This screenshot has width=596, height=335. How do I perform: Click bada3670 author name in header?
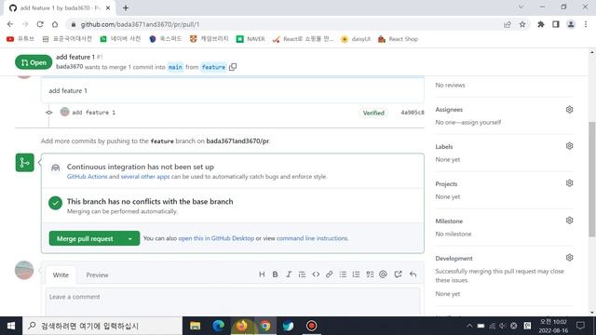point(69,66)
